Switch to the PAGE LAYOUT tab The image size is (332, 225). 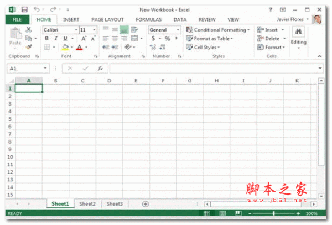(107, 20)
